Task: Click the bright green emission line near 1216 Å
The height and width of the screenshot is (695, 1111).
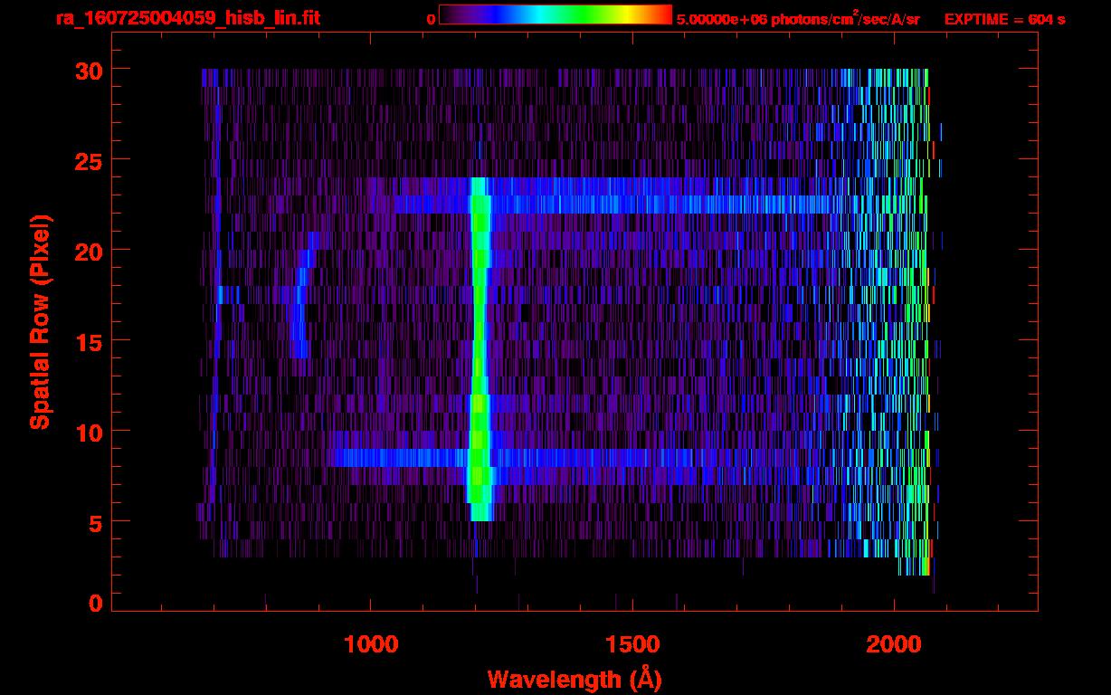Action: [x=480, y=348]
